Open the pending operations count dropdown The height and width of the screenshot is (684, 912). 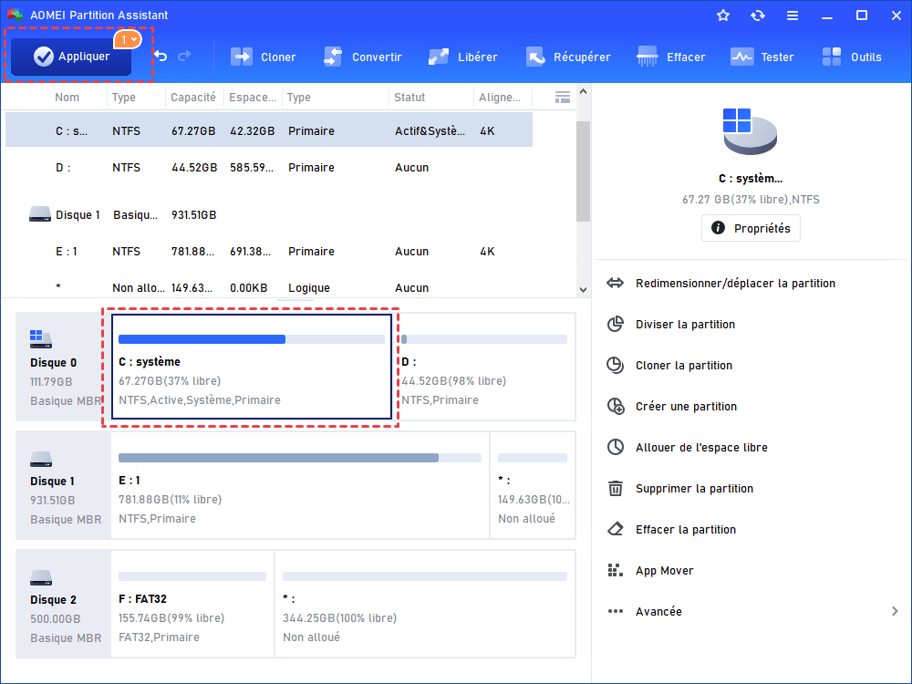point(128,39)
